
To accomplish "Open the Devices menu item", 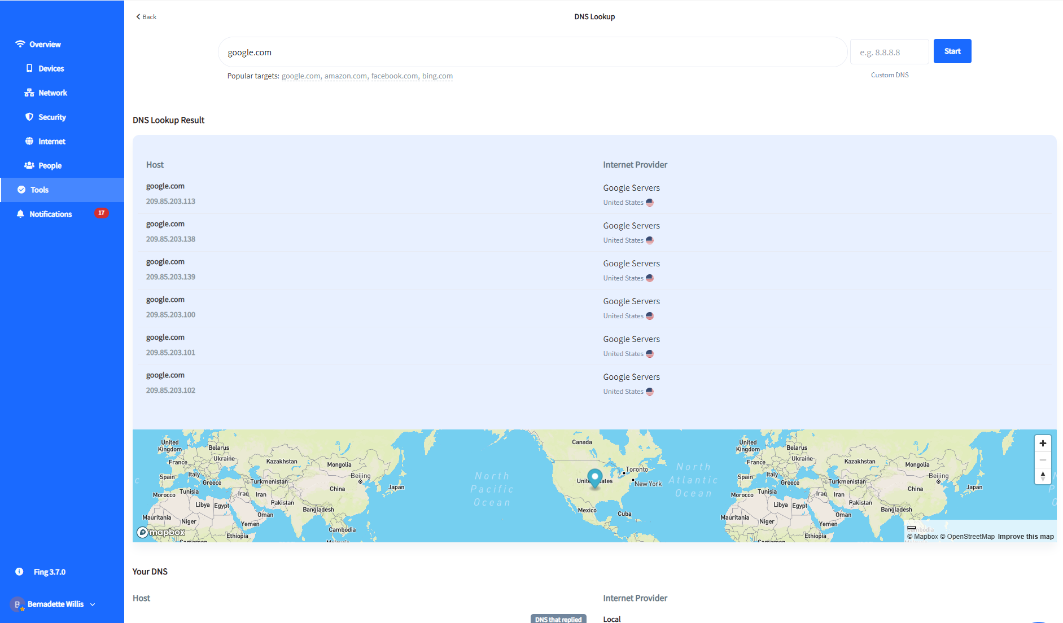I will [x=51, y=68].
